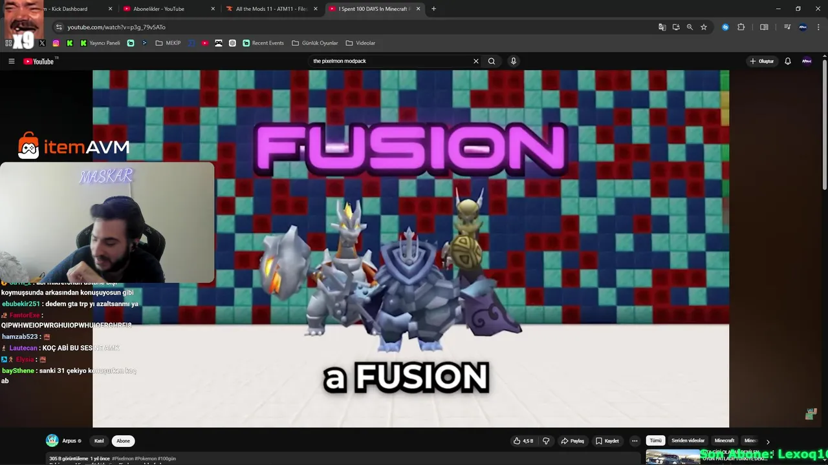Open the #Pixelmon hashtag link
The image size is (828, 465).
pyautogui.click(x=123, y=459)
